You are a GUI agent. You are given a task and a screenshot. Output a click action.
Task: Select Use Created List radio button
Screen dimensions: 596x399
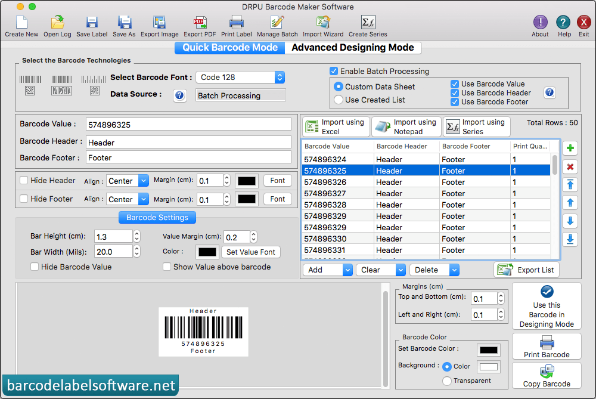coord(339,100)
